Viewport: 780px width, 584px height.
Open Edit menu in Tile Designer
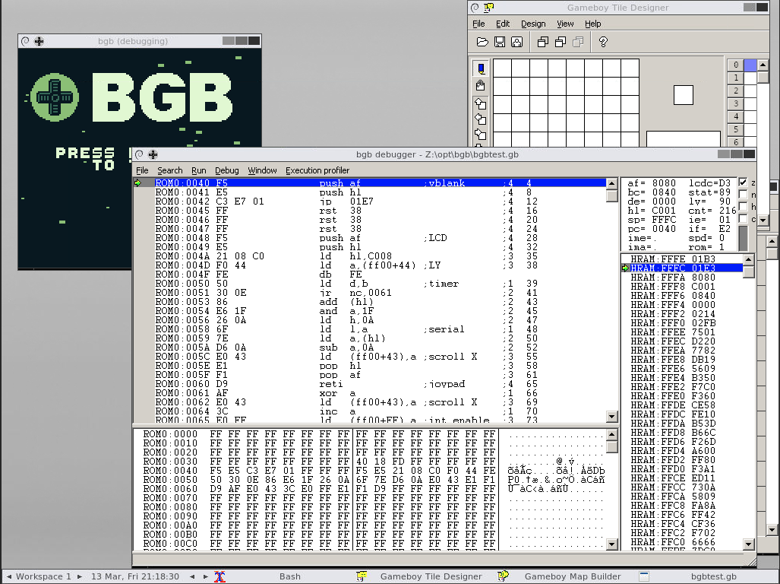tap(503, 24)
